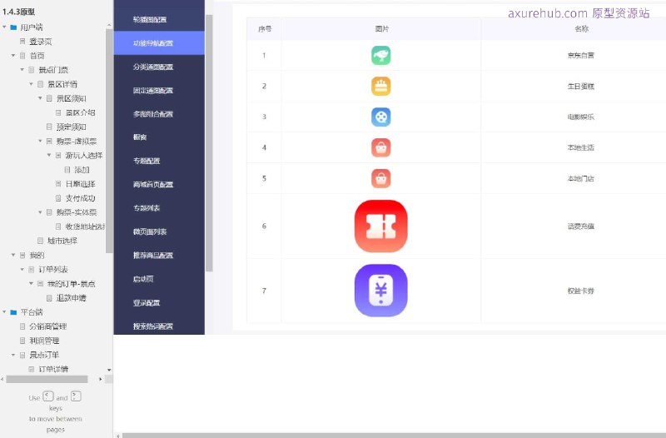Open the 添加 page in the tree
This screenshot has height=438, width=666.
tap(82, 170)
